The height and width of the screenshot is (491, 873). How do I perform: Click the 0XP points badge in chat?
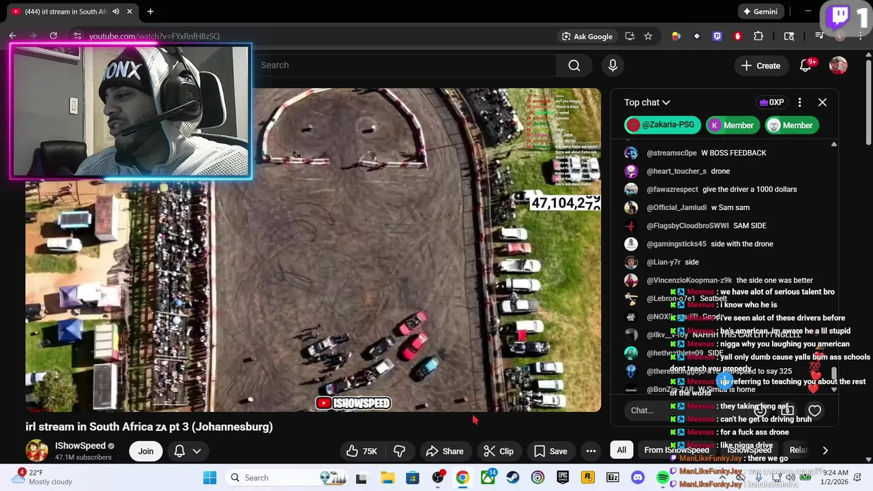[771, 102]
